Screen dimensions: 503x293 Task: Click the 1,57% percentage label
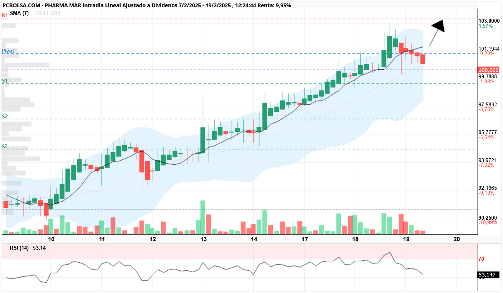click(x=486, y=26)
